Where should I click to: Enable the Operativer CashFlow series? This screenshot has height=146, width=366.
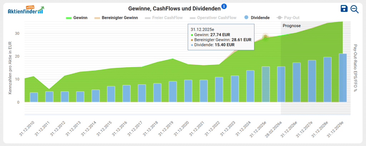(213, 17)
